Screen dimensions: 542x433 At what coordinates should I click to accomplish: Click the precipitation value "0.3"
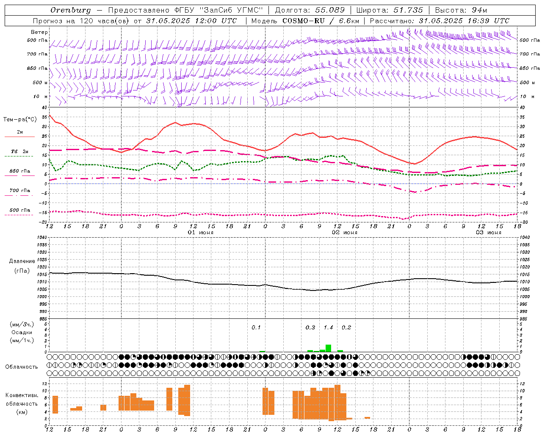click(x=310, y=327)
